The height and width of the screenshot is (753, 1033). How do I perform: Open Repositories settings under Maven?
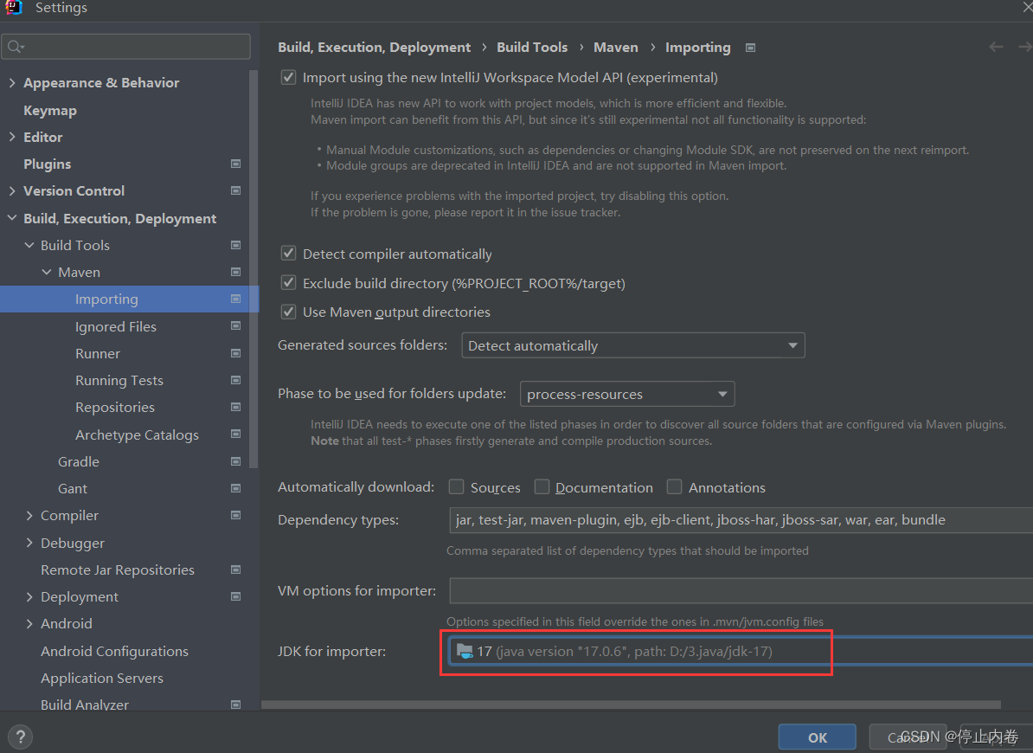(x=114, y=408)
